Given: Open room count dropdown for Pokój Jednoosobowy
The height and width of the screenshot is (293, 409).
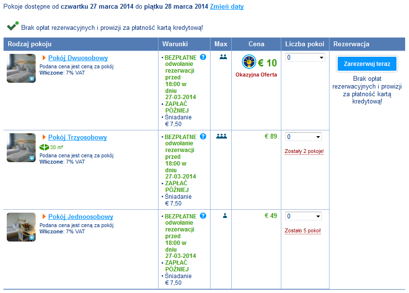Looking at the screenshot, I should coord(303,216).
